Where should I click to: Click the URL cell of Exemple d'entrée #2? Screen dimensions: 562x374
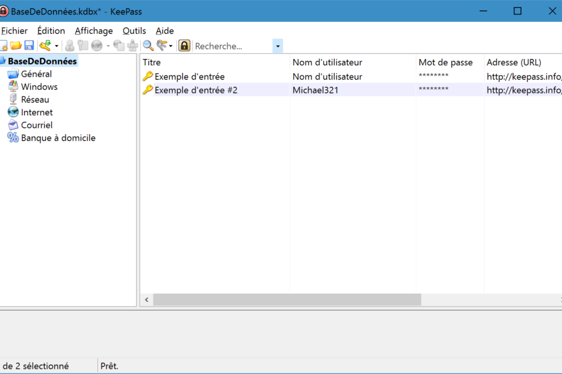[x=523, y=90]
